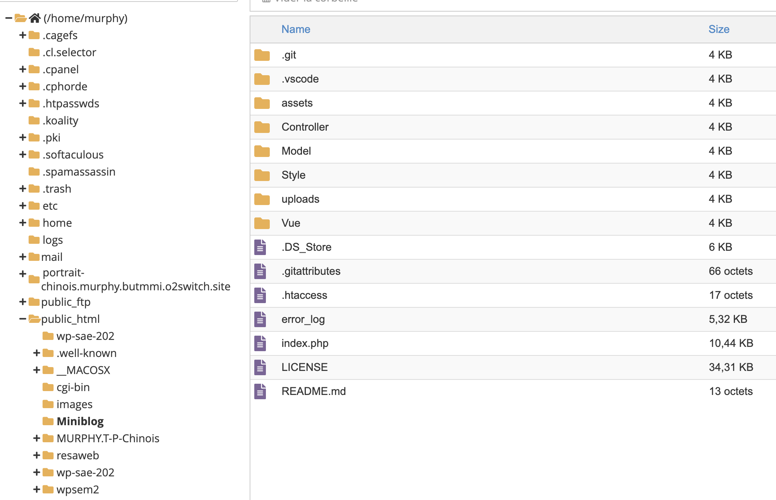Collapse the public_html folder

pyautogui.click(x=22, y=319)
